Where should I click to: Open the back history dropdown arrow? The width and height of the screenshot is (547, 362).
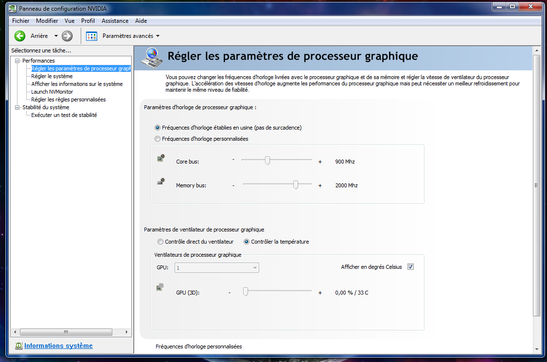56,36
